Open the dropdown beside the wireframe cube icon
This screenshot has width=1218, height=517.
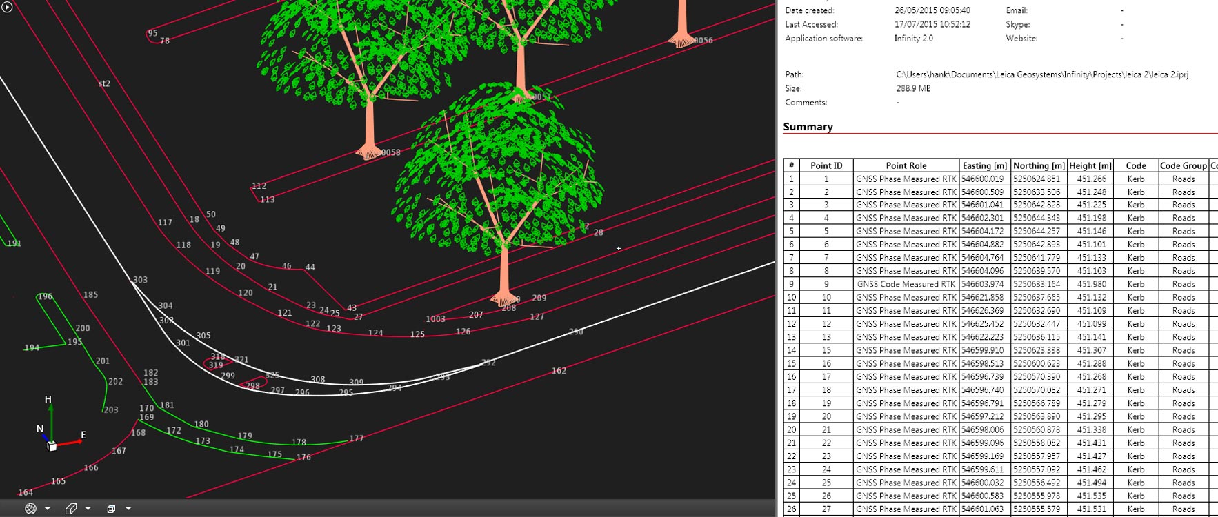pos(128,509)
